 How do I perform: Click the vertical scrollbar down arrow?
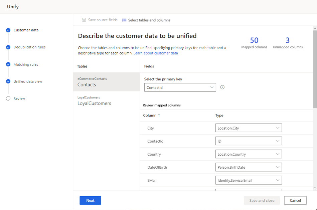315,188
